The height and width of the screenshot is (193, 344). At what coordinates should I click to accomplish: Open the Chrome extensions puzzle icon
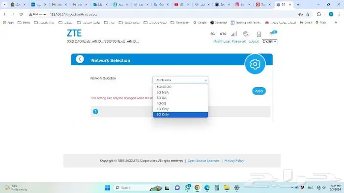pyautogui.click(x=319, y=14)
